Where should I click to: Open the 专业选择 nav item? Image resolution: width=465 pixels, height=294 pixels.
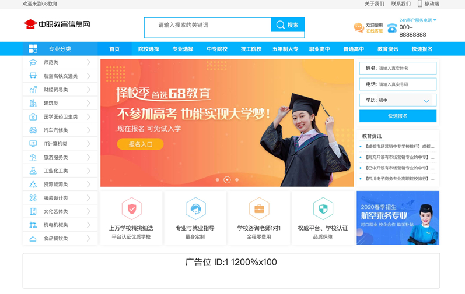click(x=183, y=49)
